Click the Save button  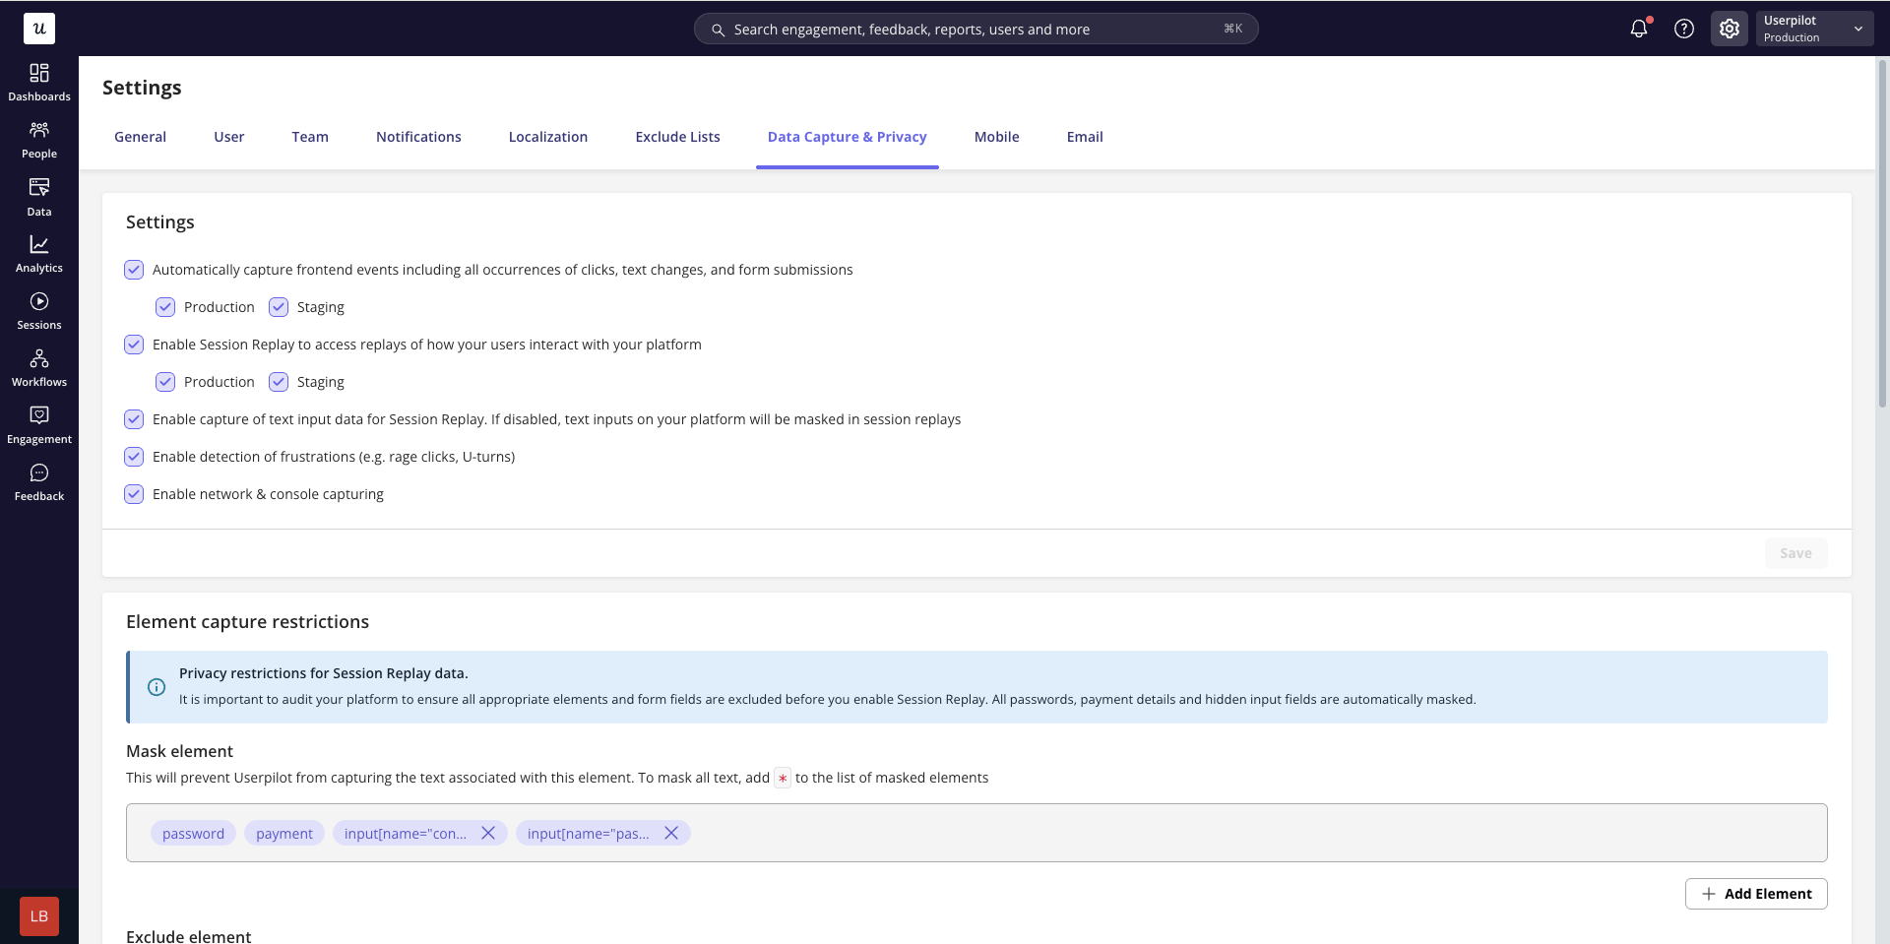pyautogui.click(x=1795, y=553)
